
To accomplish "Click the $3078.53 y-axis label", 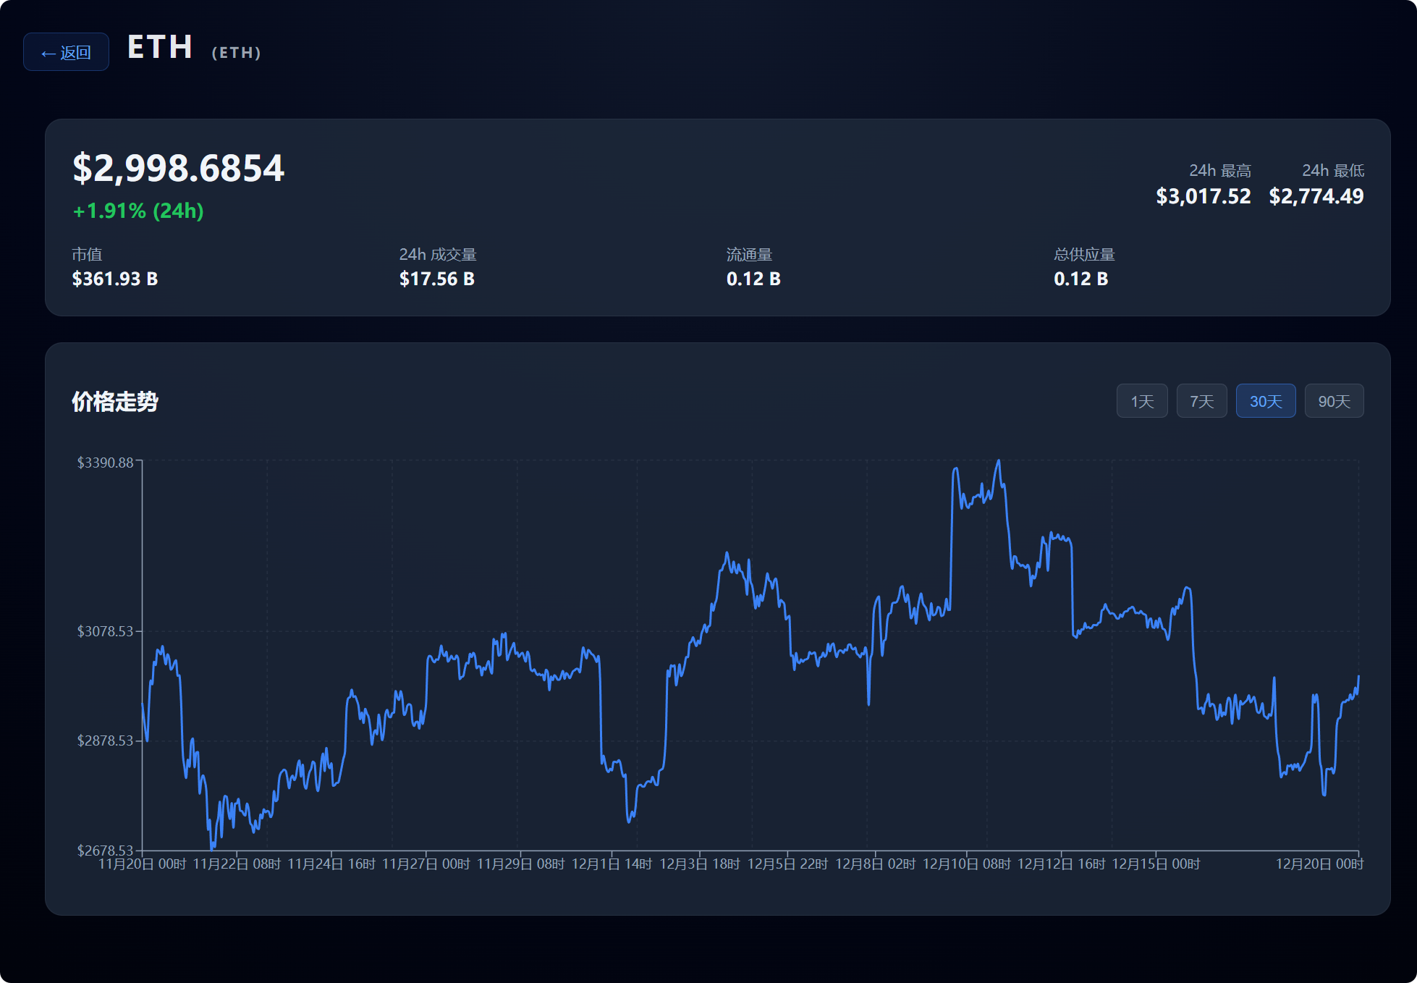I will tap(106, 631).
